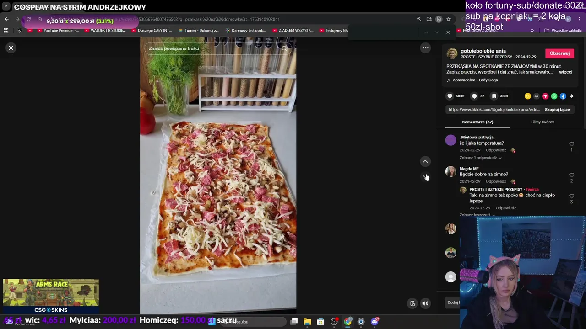The width and height of the screenshot is (586, 329).
Task: Toggle video sound with the speaker icon
Action: pos(425,303)
